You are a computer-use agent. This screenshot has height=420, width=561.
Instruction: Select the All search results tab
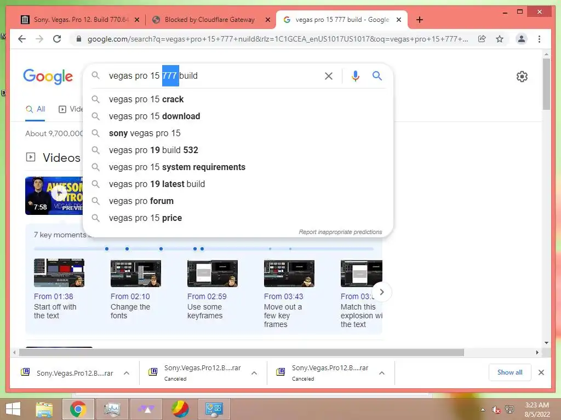pos(35,109)
